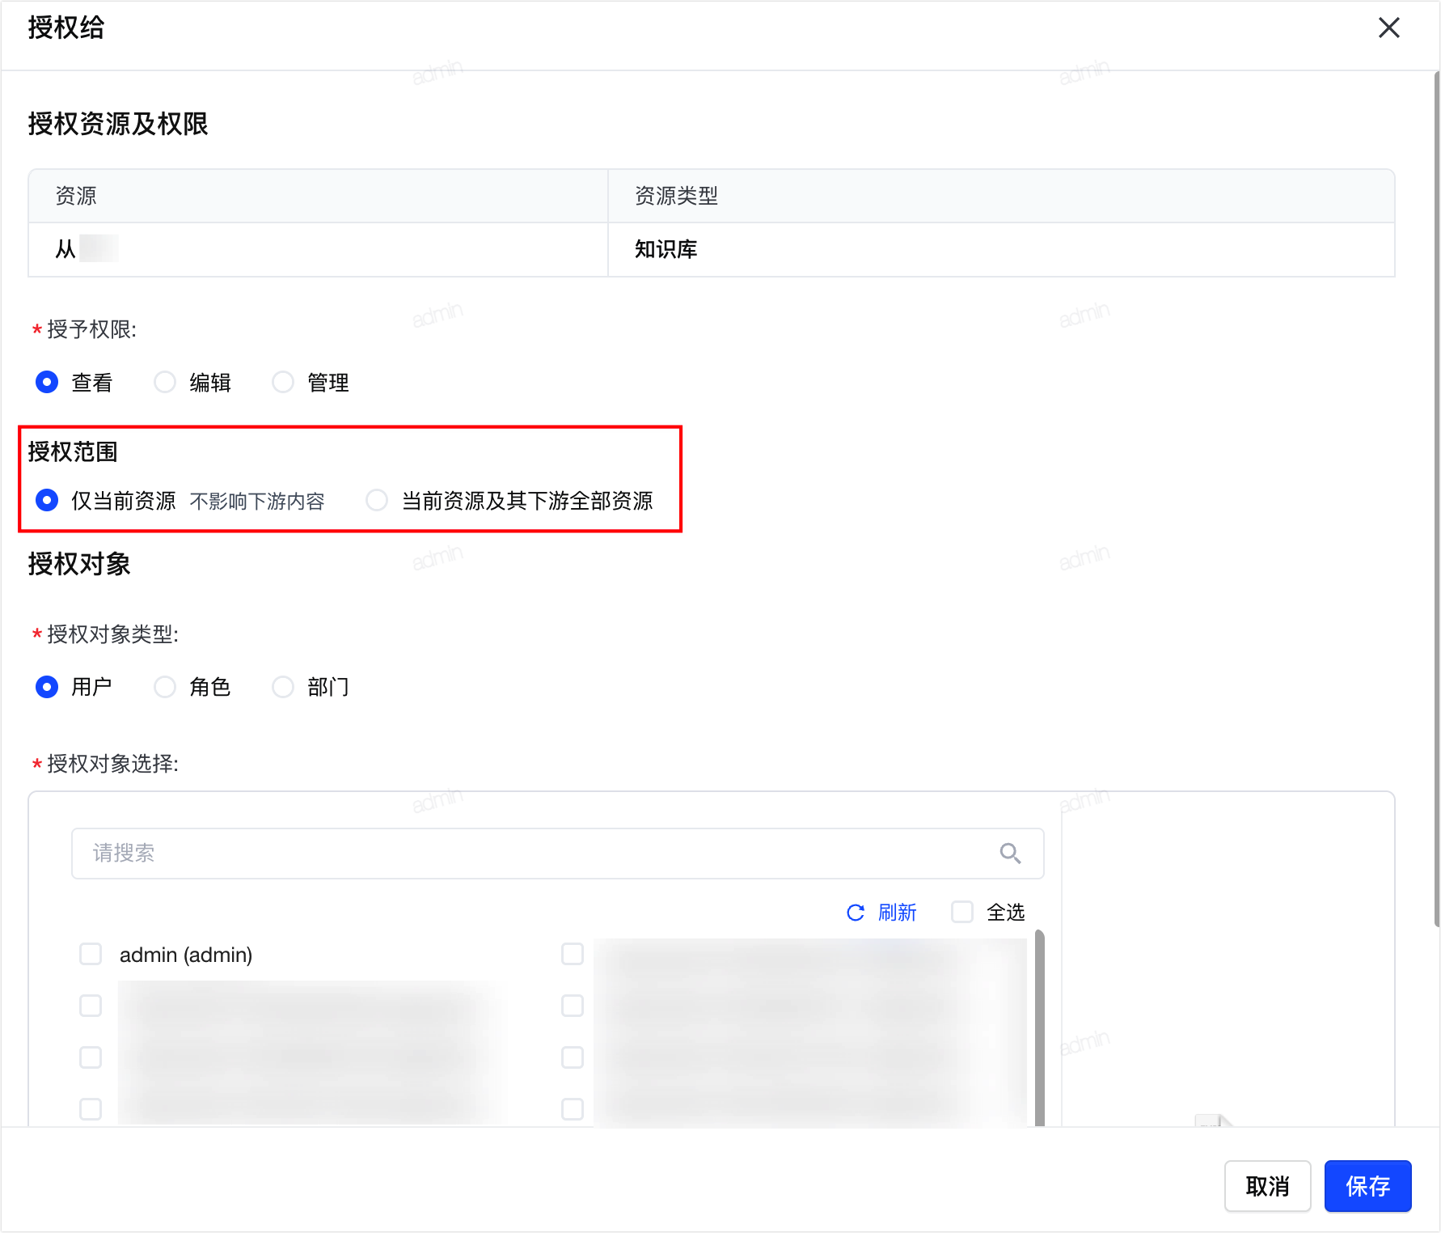Click the search magnifier icon
1441x1233 pixels.
tap(1010, 853)
